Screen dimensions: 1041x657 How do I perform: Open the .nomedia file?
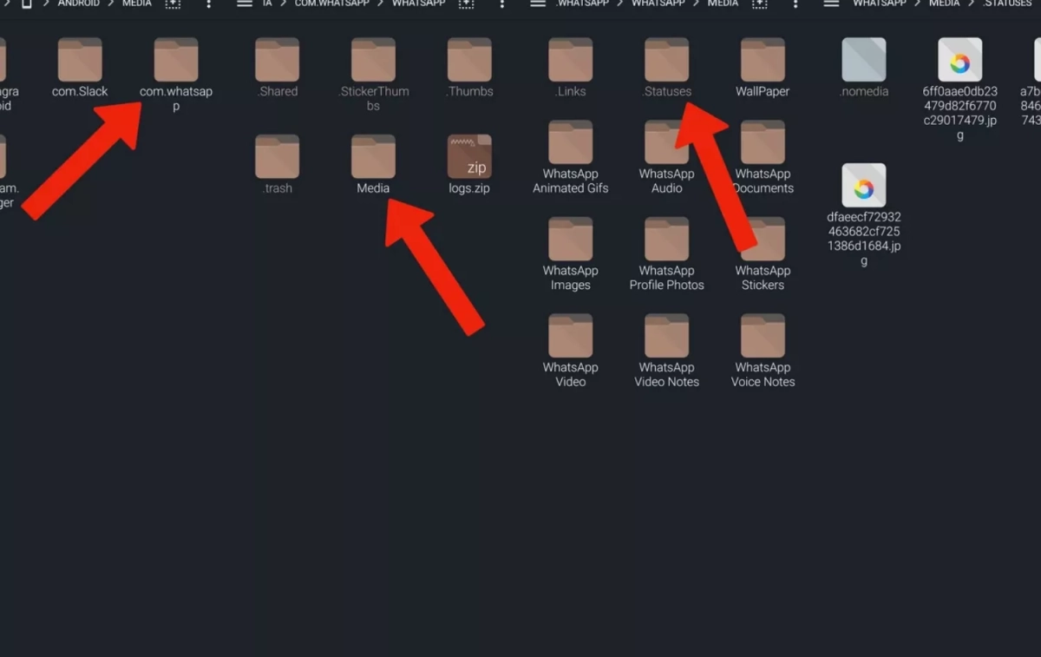coord(864,61)
